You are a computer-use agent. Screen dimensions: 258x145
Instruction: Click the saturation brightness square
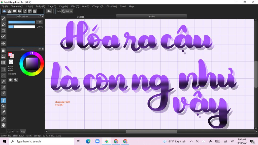point(32,64)
